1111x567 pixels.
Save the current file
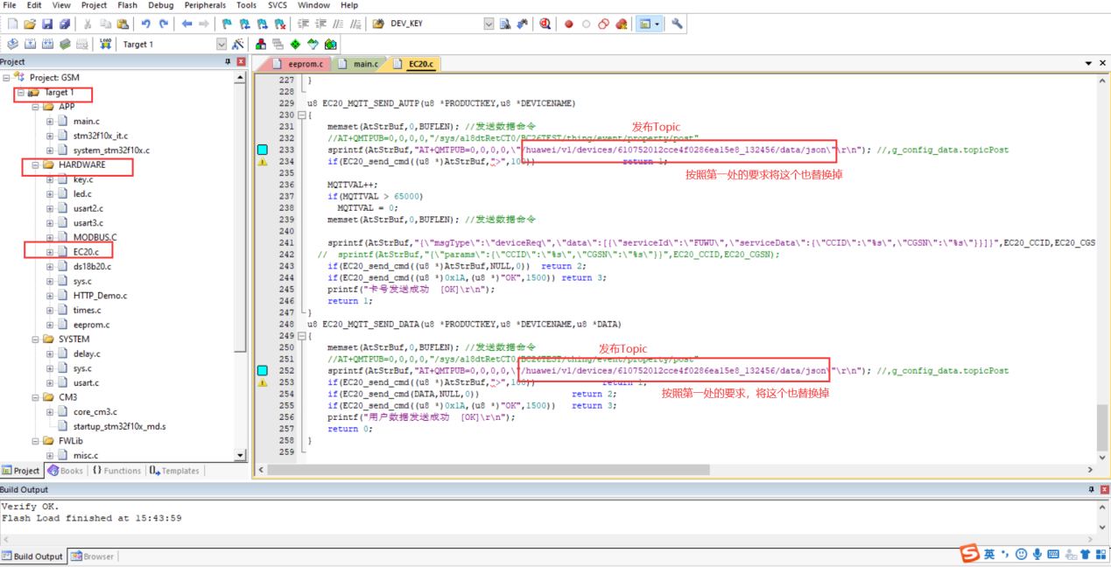pos(47,24)
